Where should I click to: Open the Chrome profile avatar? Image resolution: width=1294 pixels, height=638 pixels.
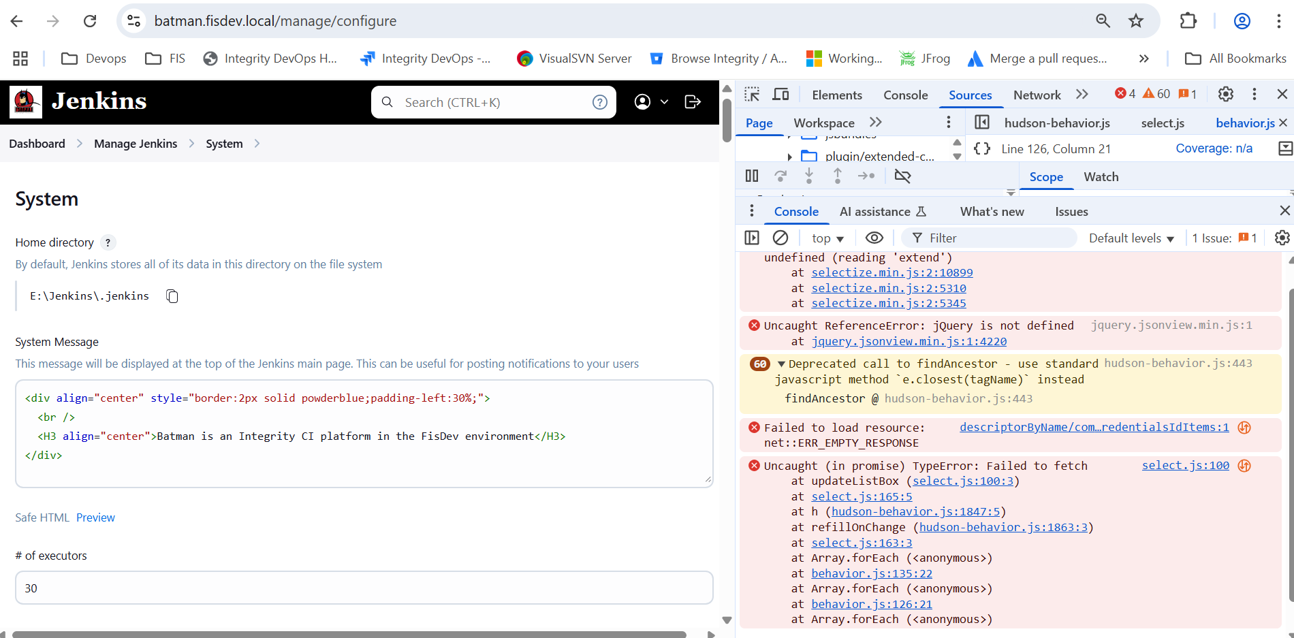click(x=1242, y=21)
